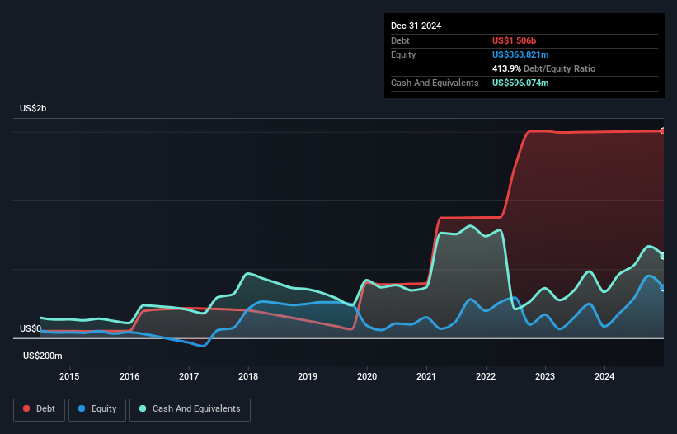This screenshot has width=677, height=434.
Task: Click the 2015 x-axis label
Action: 69,376
